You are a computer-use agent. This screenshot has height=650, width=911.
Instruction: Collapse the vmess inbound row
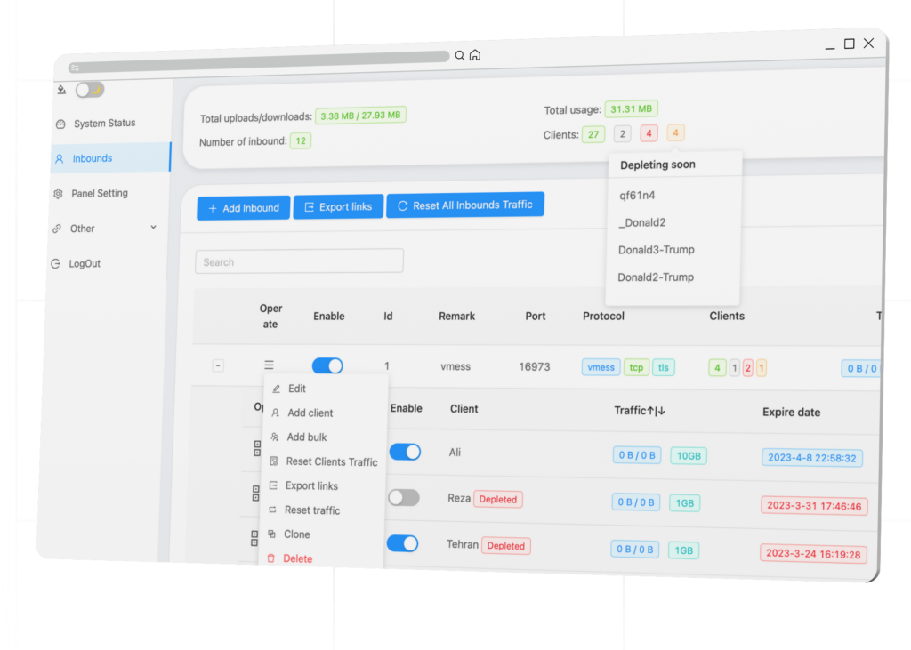[218, 365]
